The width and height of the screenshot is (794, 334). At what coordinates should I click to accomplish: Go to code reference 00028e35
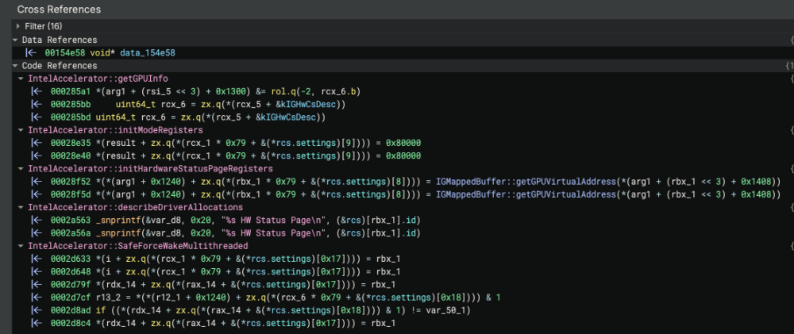(236, 144)
